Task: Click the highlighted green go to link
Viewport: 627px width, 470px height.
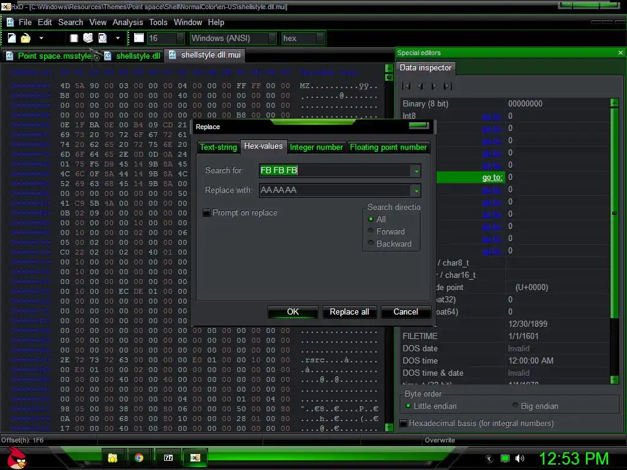Action: pyautogui.click(x=492, y=177)
